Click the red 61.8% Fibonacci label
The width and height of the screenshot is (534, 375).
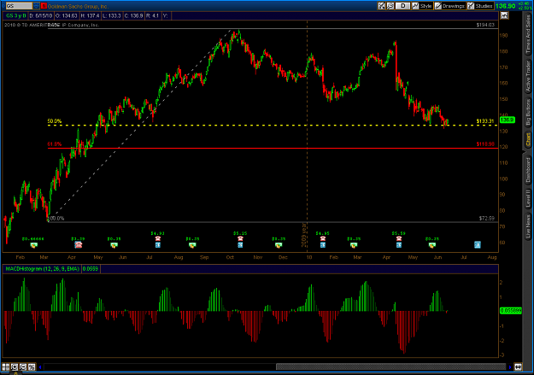[55, 144]
